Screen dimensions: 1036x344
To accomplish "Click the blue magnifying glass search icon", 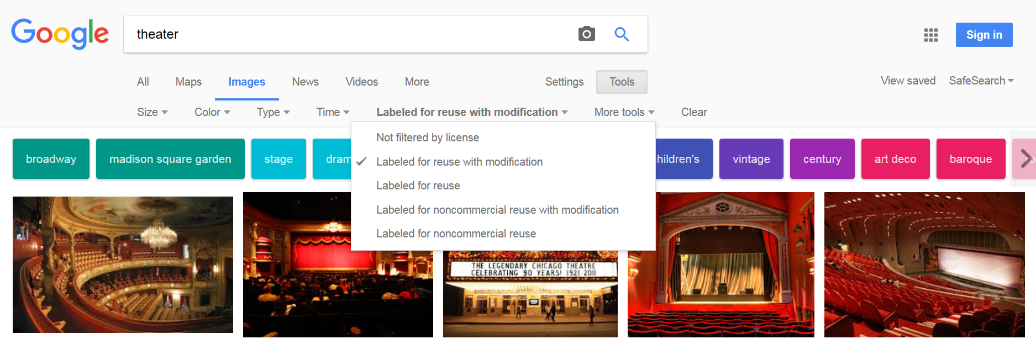I will tap(622, 34).
